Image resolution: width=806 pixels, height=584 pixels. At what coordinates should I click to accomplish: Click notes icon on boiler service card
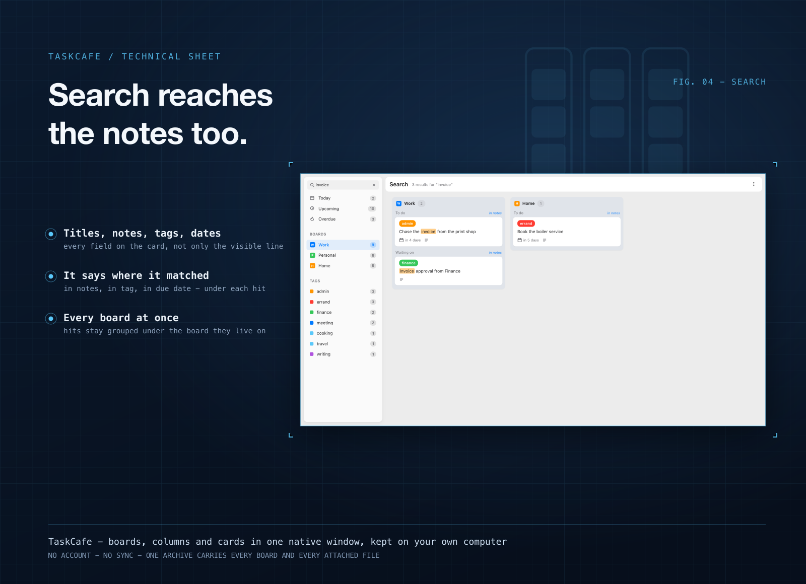(545, 240)
